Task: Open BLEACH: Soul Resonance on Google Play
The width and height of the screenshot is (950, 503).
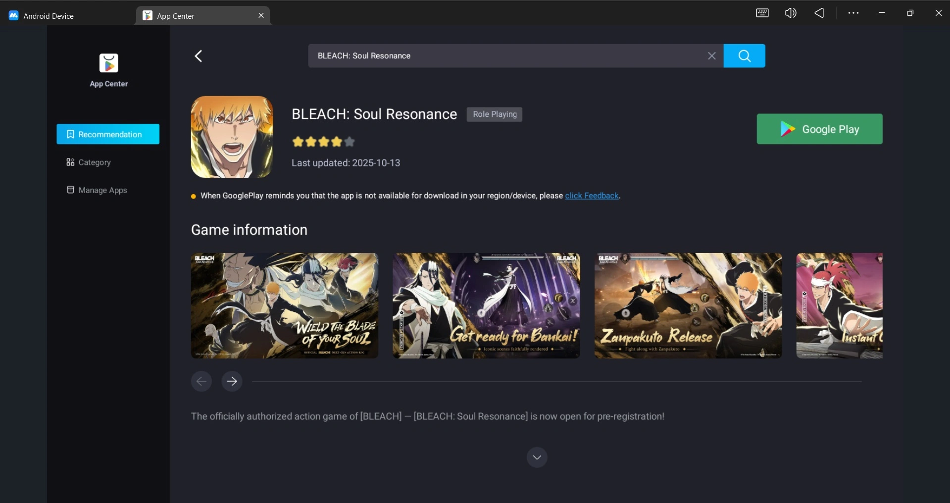Action: (819, 129)
